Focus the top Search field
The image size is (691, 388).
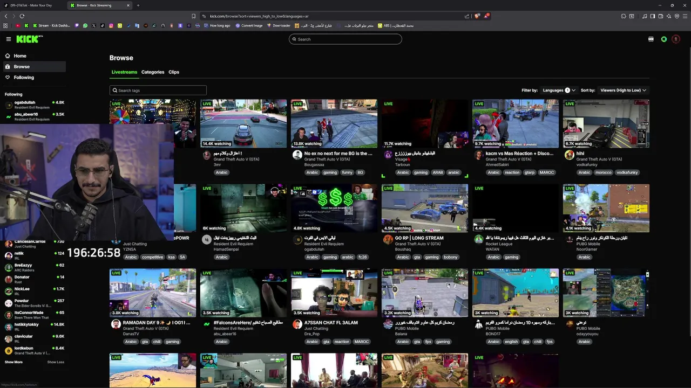pyautogui.click(x=345, y=39)
